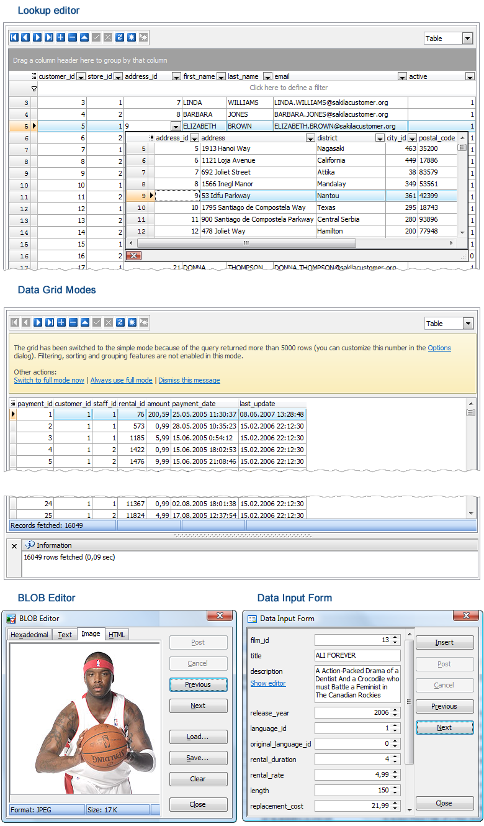Switch to the Hexadecimal tab in BLOB Editor
Screen dimensions: 484x826
point(30,635)
